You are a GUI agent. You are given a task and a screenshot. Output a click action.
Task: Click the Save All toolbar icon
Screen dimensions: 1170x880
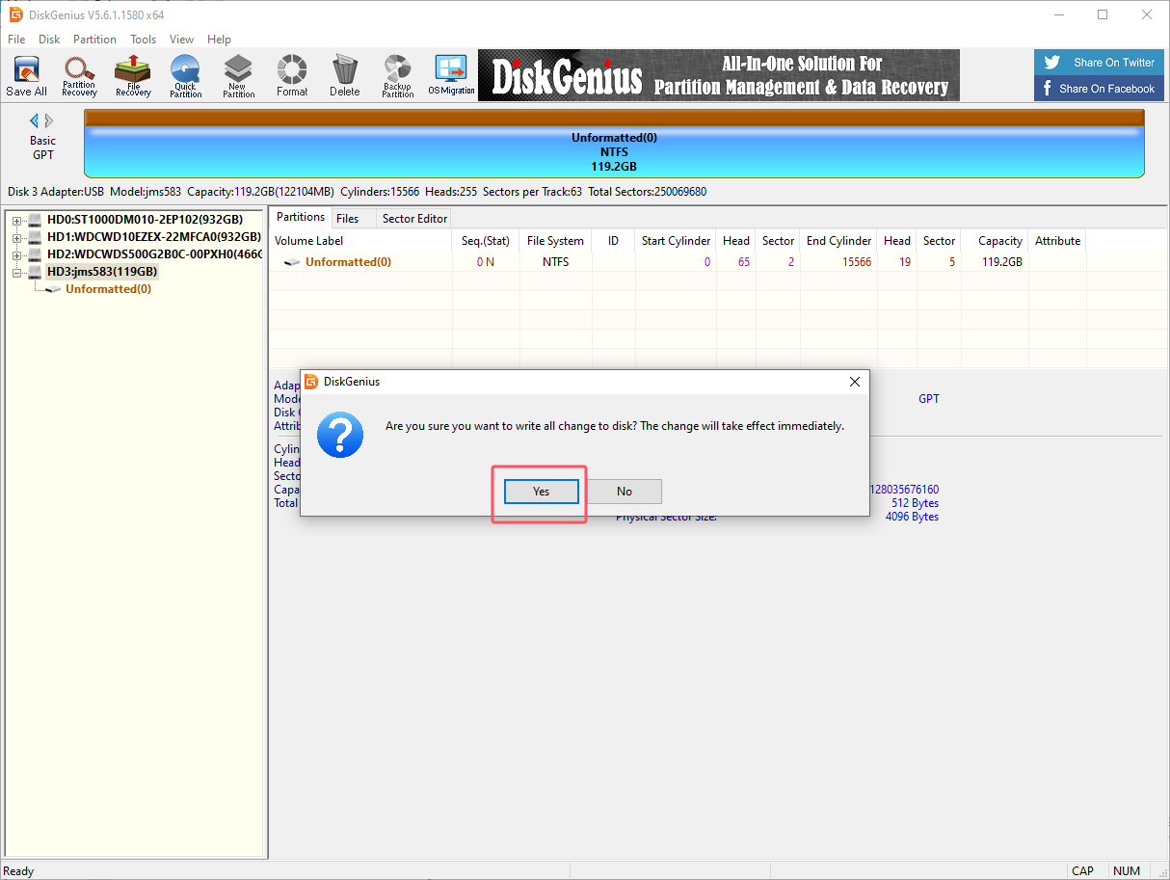tap(26, 76)
